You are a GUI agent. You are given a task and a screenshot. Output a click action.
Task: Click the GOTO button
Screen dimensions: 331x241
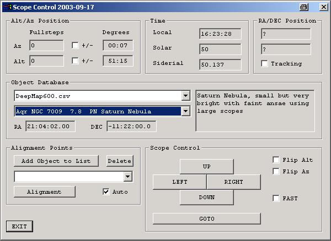[x=206, y=219]
